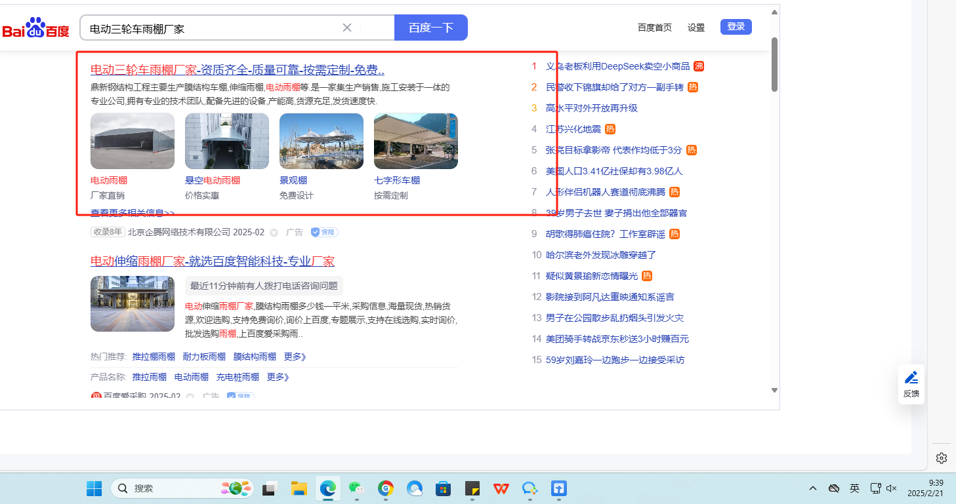Switch input method via 英 indicator
Viewport: 956px width, 504px height.
[x=854, y=488]
